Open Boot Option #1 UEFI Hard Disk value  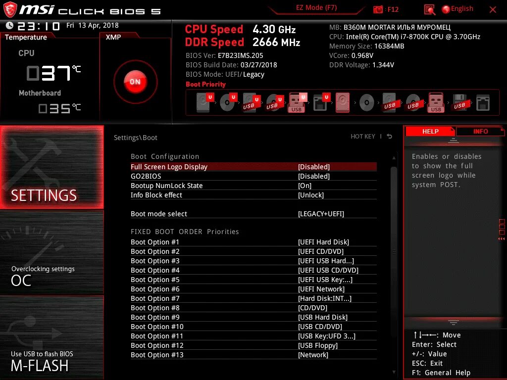[x=323, y=242]
